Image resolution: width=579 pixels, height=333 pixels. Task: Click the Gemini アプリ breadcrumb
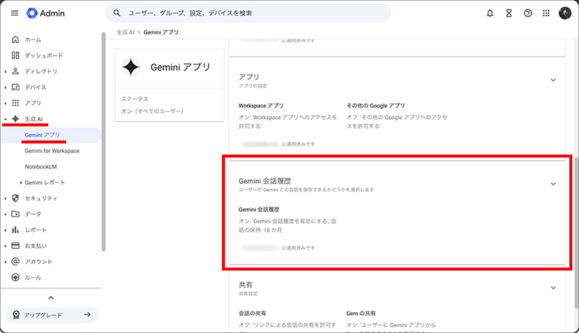coord(161,33)
